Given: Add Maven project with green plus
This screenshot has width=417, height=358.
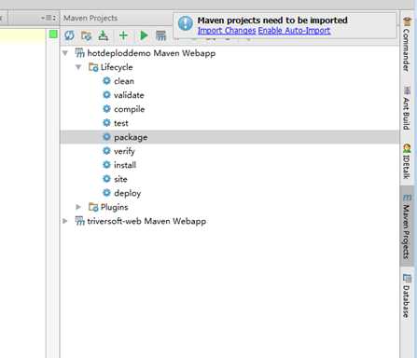Looking at the screenshot, I should point(123,35).
